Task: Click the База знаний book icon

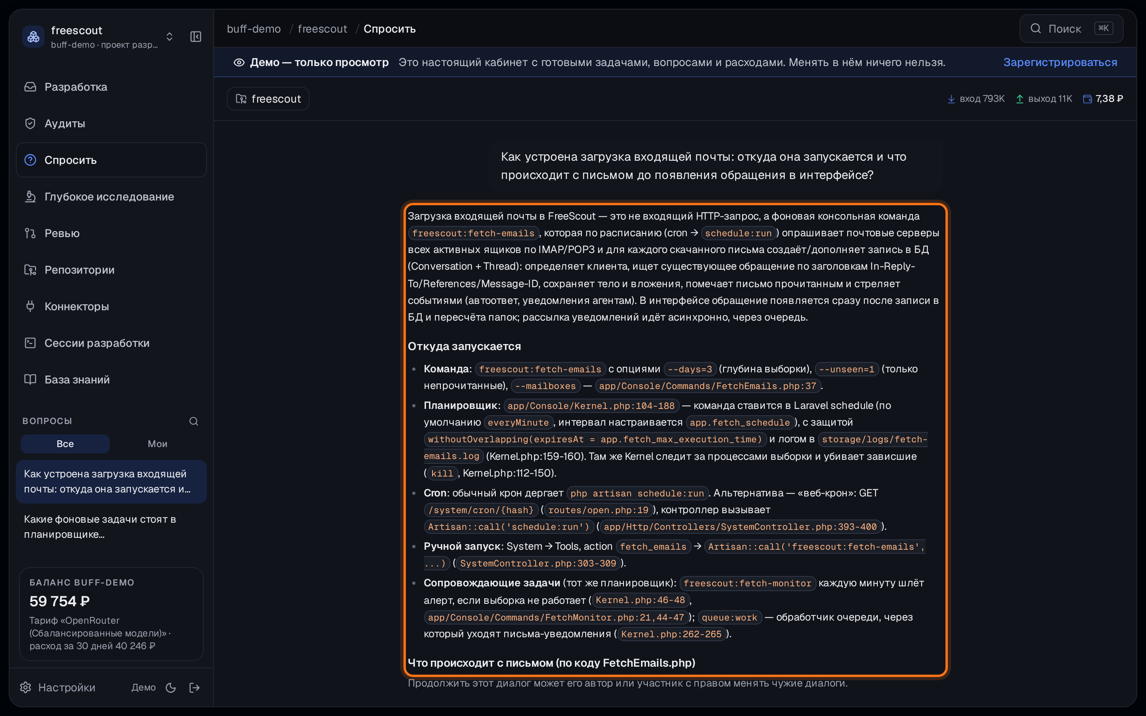Action: coord(30,379)
